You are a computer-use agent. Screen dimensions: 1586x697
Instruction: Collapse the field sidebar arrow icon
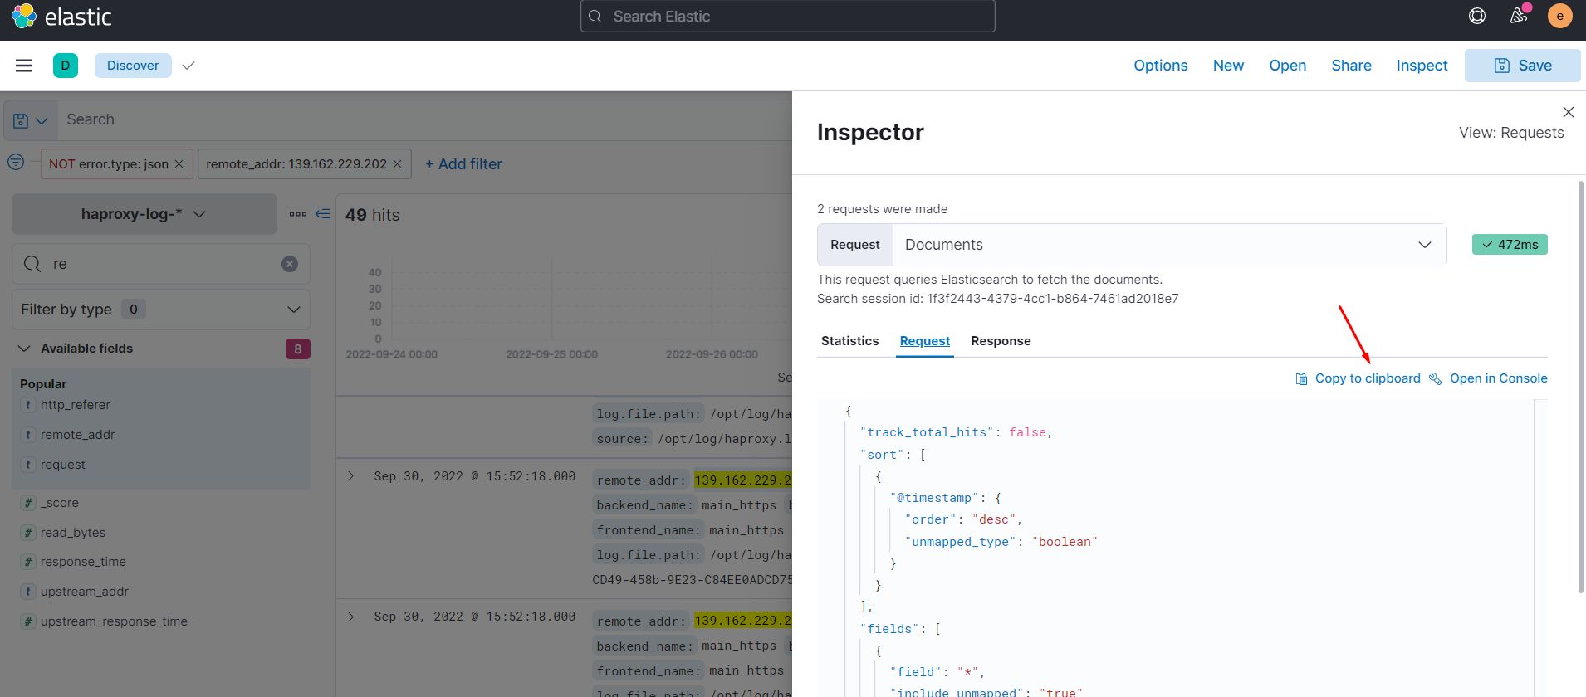tap(323, 214)
